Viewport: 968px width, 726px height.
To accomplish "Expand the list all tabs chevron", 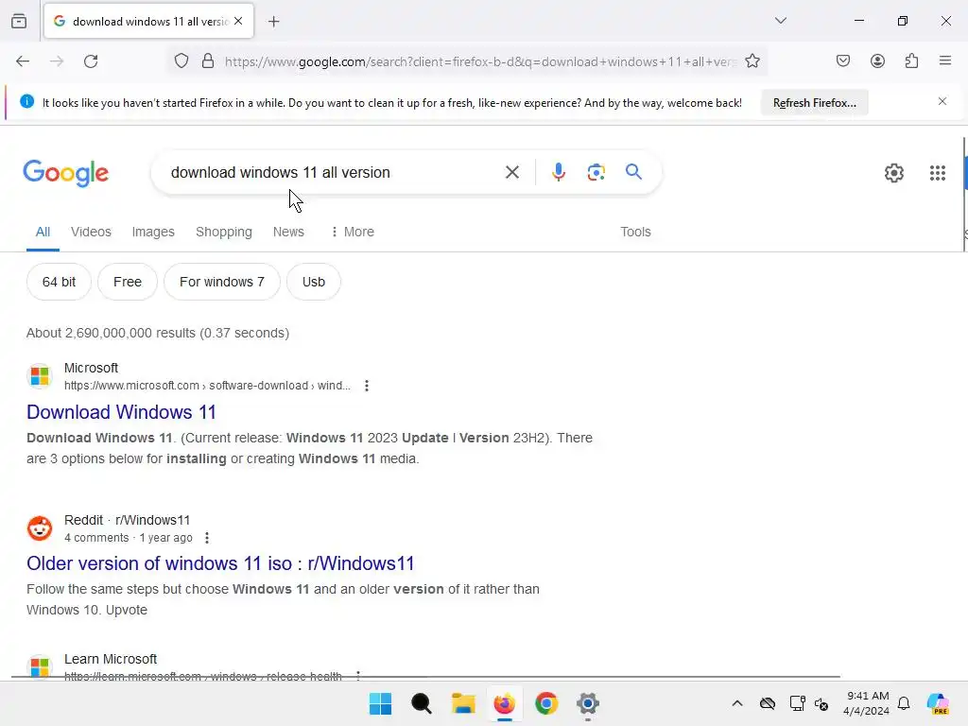I will tap(780, 21).
